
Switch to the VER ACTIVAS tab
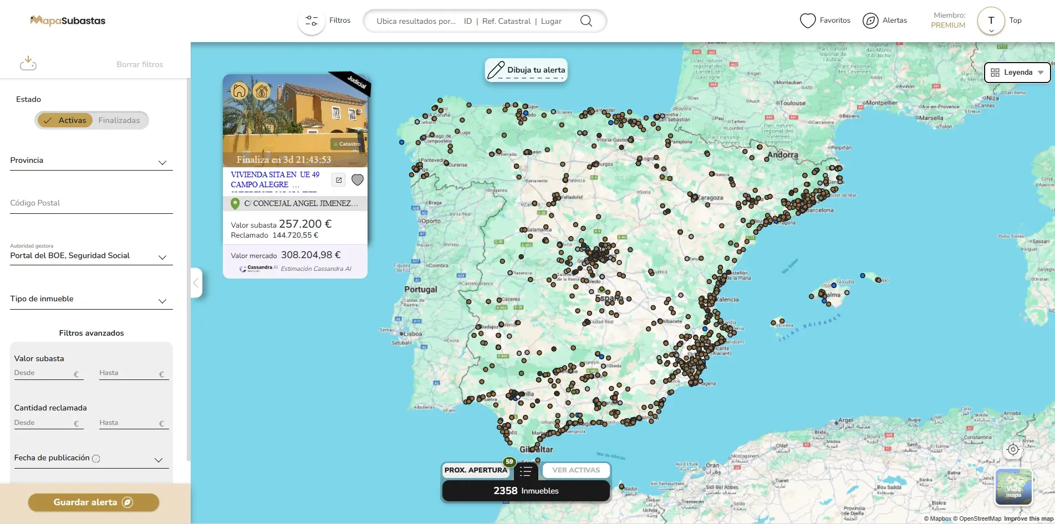576,470
